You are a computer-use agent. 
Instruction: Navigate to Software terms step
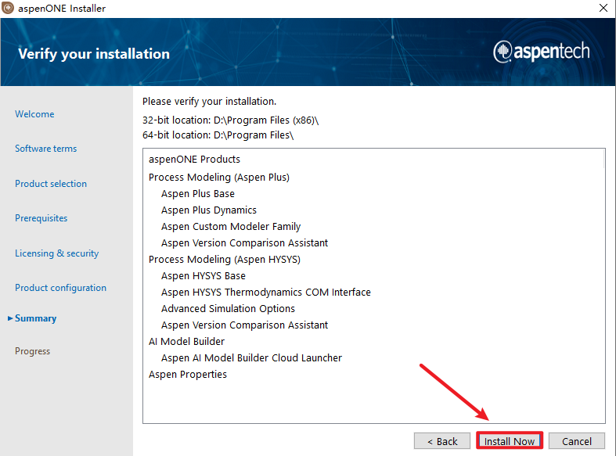pyautogui.click(x=45, y=149)
